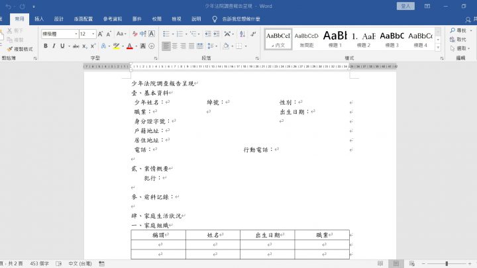The width and height of the screenshot is (477, 268).
Task: Toggle subscript formatting
Action: point(85,46)
